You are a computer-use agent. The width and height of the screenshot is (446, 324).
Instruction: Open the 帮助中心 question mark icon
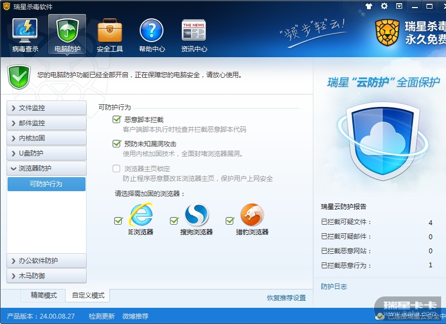[152, 31]
